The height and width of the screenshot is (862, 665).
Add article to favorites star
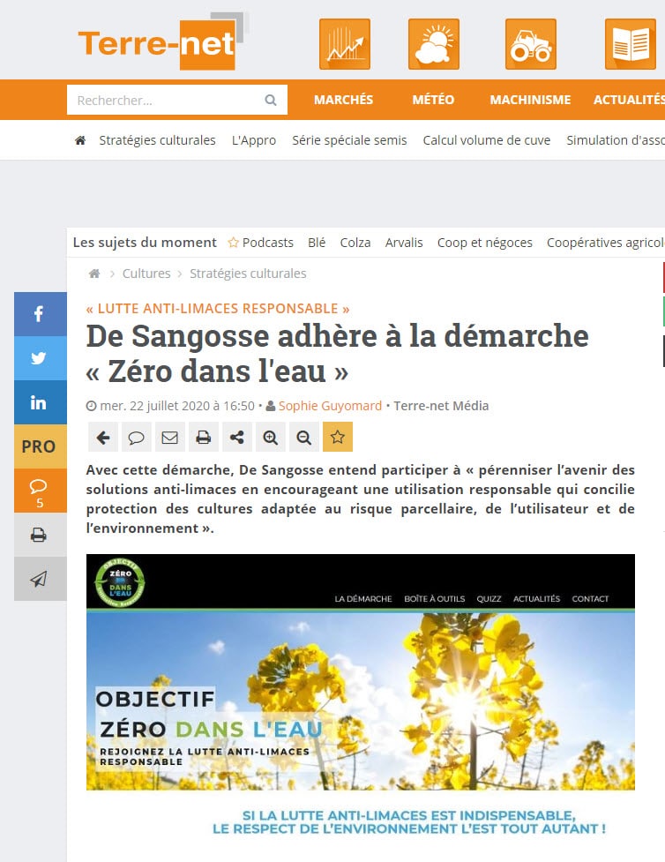338,437
